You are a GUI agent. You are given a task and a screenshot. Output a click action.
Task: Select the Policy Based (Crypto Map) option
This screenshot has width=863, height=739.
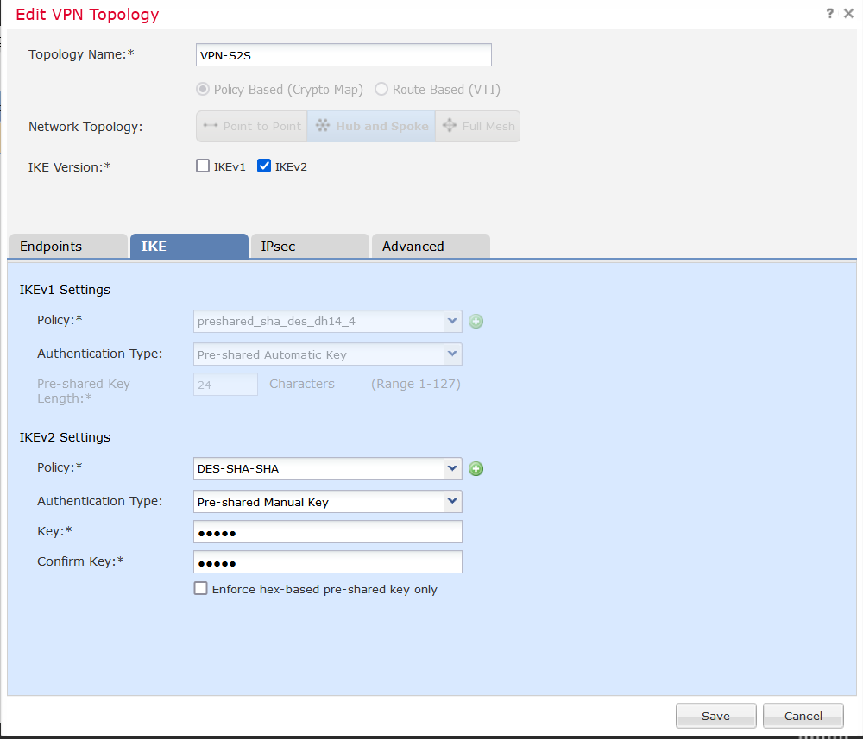pos(203,90)
